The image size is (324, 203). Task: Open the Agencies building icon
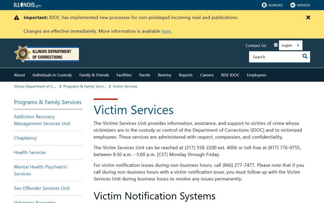click(264, 5)
